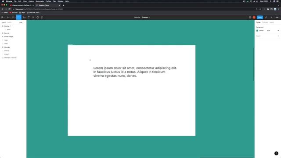Open the page selector dropdown
281x158 pixels.
(x=22, y=22)
